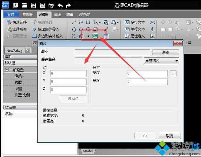Viewport: 201px width, 157px height.
Task: Select the 线型比例 linetype scale row
Action: tap(20, 95)
